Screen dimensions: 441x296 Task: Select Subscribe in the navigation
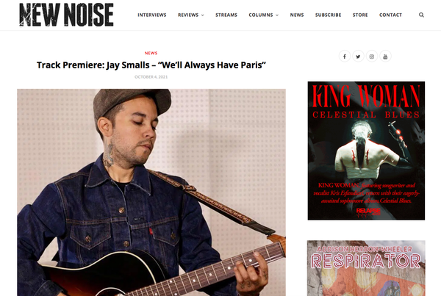[x=328, y=15]
